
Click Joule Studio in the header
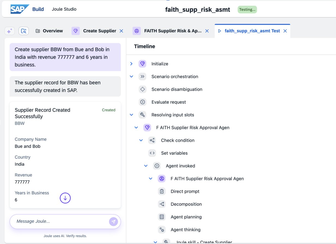coord(64,9)
